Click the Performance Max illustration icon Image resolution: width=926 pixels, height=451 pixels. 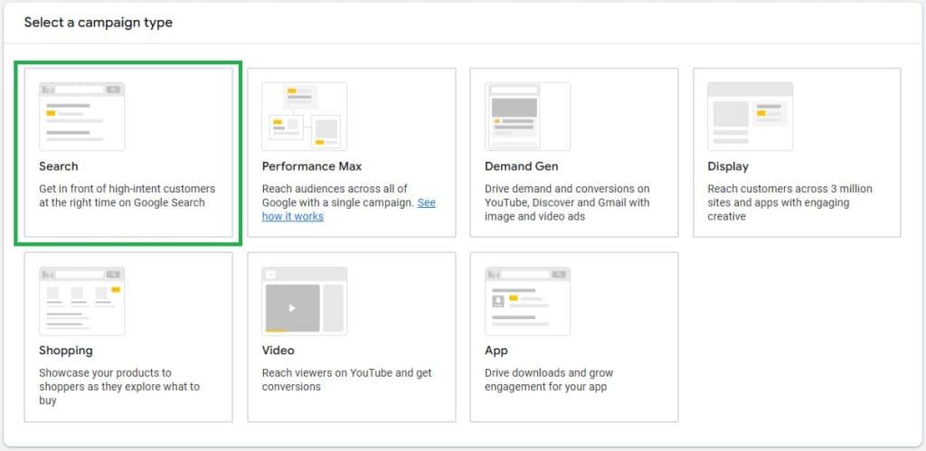point(304,116)
